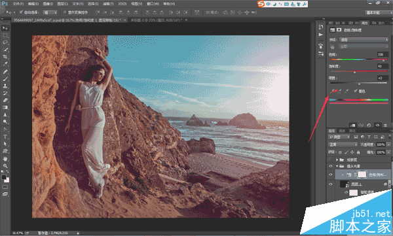Screen dimensions: 393x236
Task: Click the text layer filter icon
Action: 369,137
